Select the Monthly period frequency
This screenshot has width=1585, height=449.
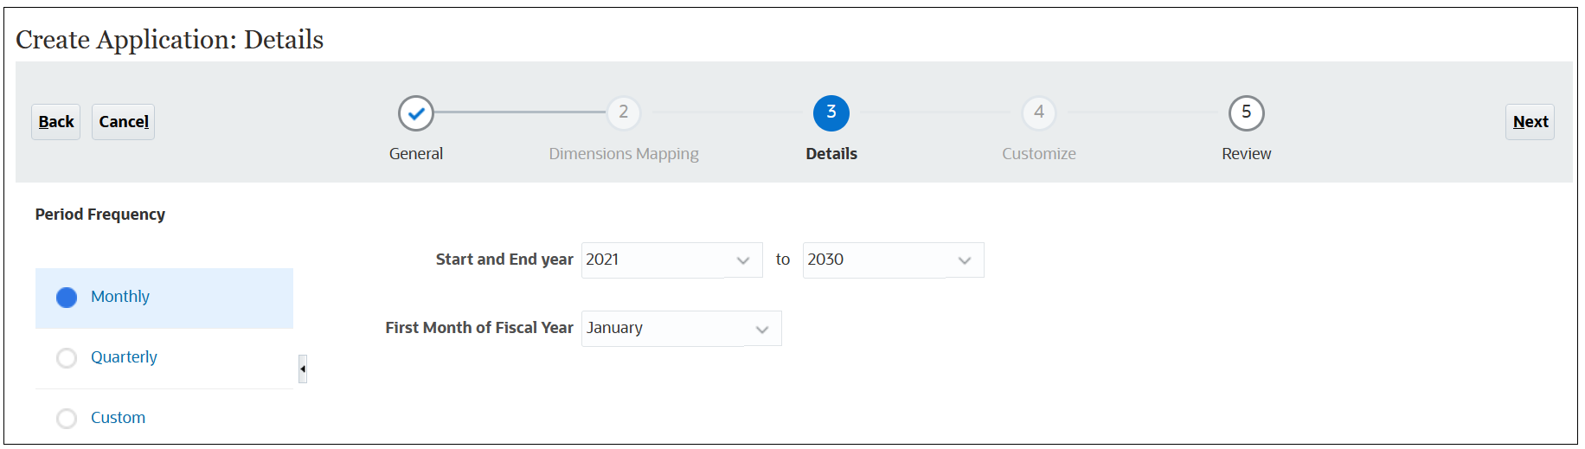coord(67,298)
